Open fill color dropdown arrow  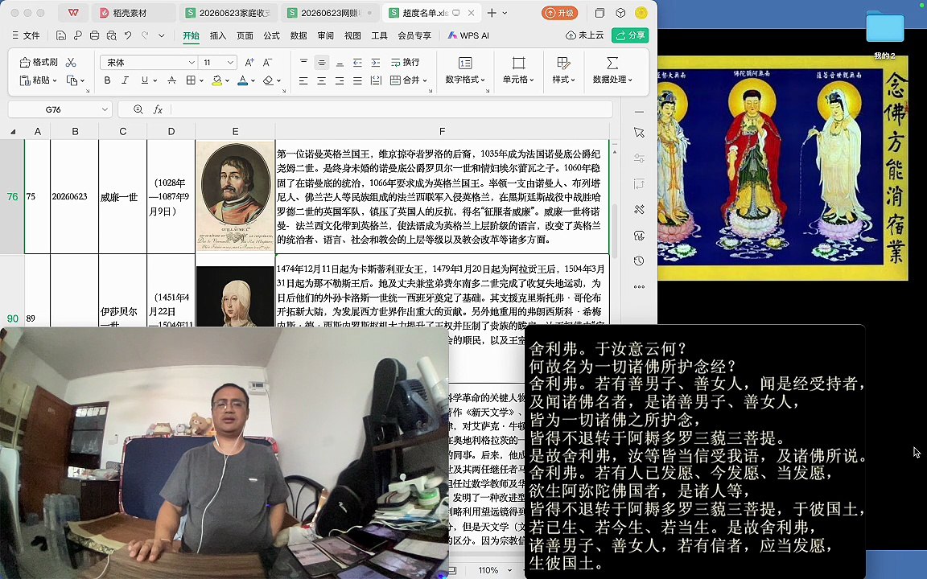227,81
